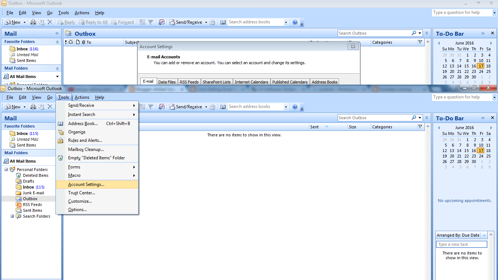This screenshot has height=280, width=498.
Task: Click Mailbox Cleanup... menu entry
Action: pos(97,149)
